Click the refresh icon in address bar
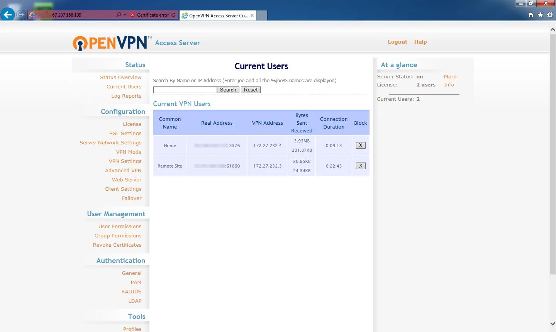 tap(173, 15)
